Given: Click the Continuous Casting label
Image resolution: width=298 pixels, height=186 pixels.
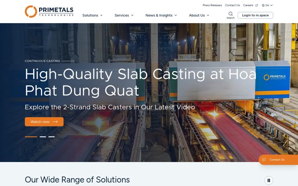Looking at the screenshot, I should [42, 61].
